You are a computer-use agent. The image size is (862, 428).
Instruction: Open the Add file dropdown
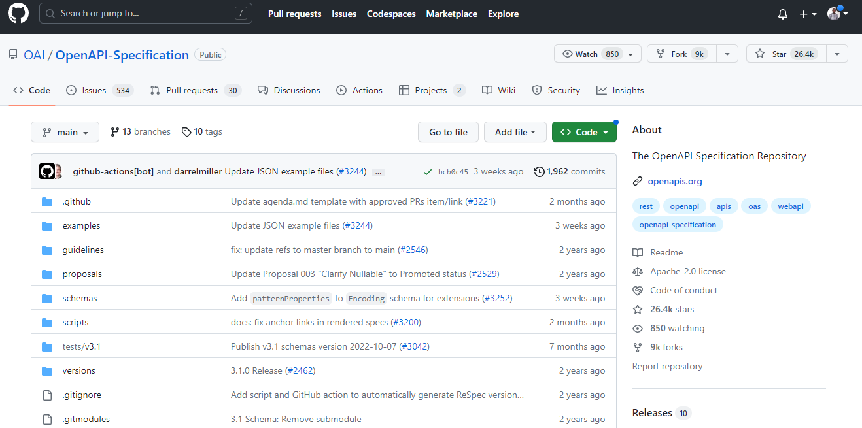click(x=515, y=132)
